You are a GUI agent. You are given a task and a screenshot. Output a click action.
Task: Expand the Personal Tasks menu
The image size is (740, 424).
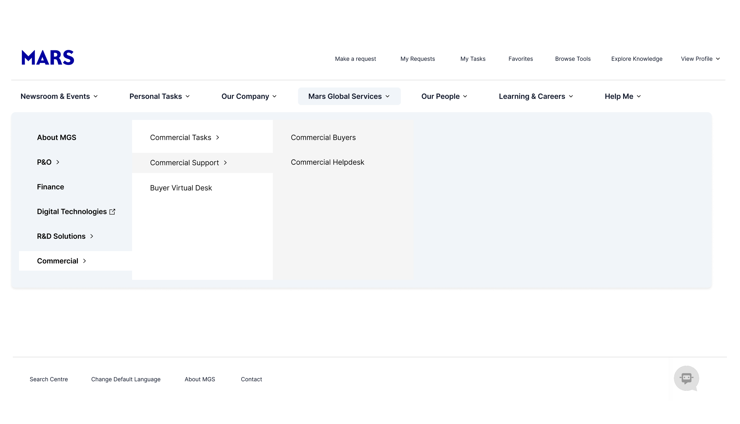159,96
